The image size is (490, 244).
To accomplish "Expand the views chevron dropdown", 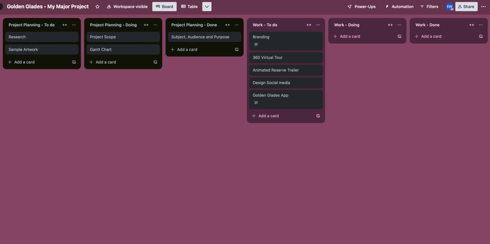I will tap(207, 7).
